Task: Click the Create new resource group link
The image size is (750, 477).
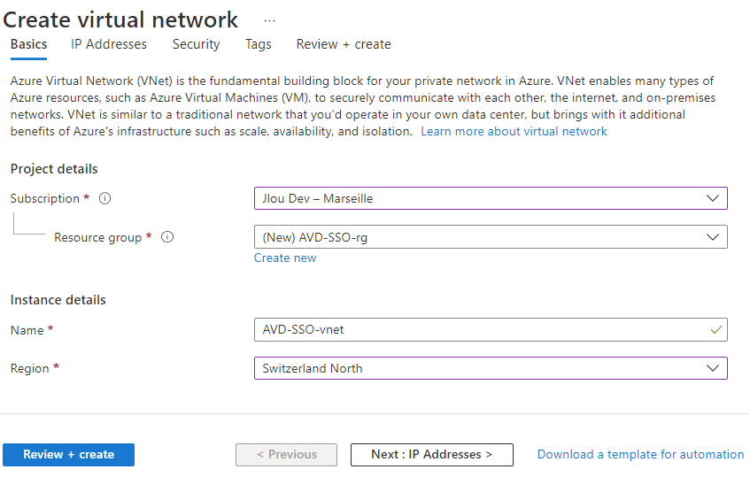Action: 285,258
